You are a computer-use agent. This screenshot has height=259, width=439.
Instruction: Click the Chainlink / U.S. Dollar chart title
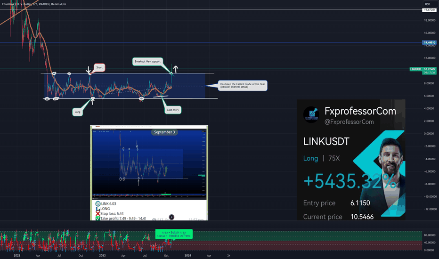[34, 4]
